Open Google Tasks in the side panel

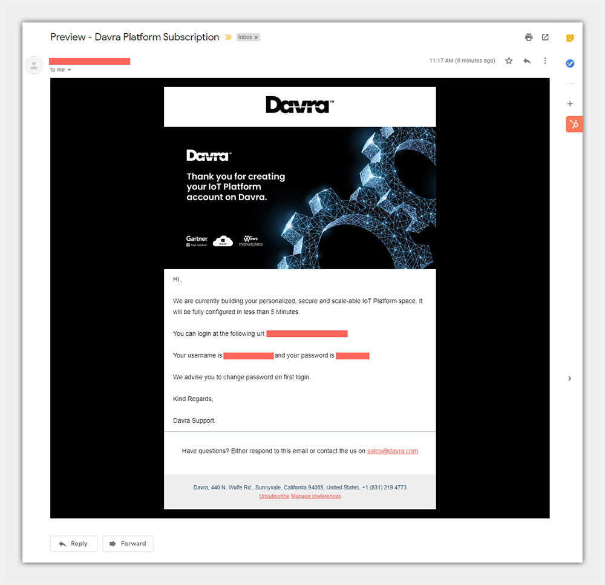pyautogui.click(x=570, y=64)
